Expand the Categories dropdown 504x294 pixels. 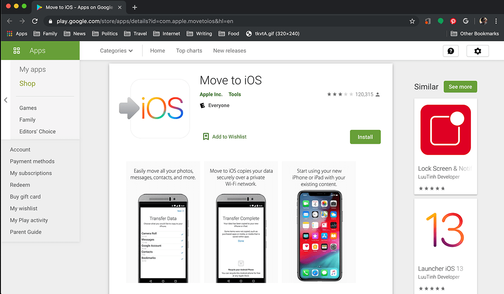[116, 51]
